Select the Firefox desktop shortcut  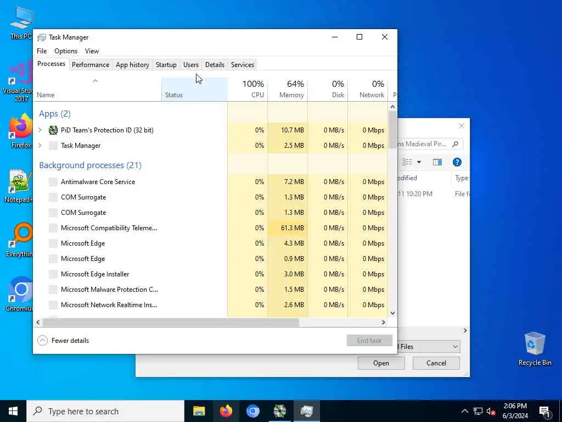(x=20, y=131)
